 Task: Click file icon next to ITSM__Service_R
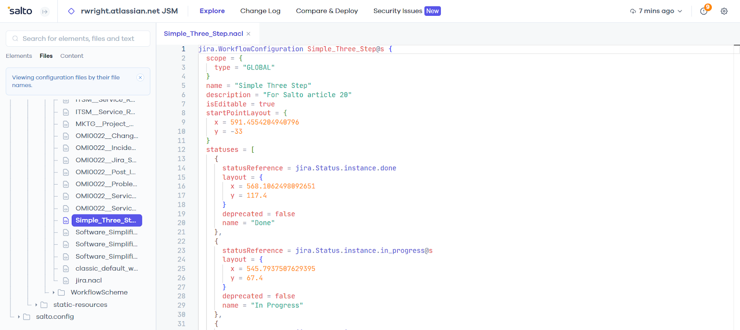(x=66, y=112)
